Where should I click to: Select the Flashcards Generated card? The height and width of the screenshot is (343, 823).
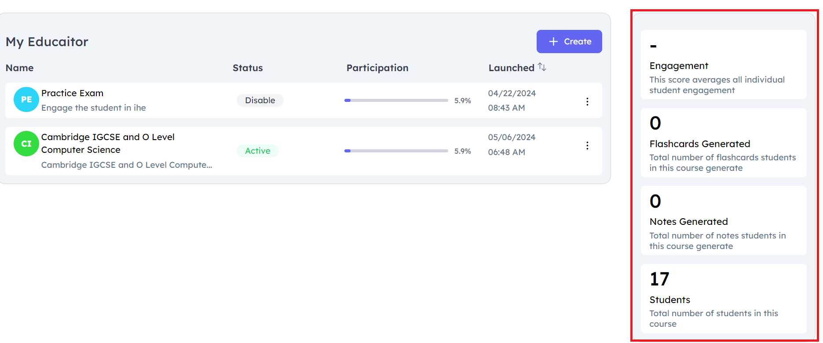point(724,143)
